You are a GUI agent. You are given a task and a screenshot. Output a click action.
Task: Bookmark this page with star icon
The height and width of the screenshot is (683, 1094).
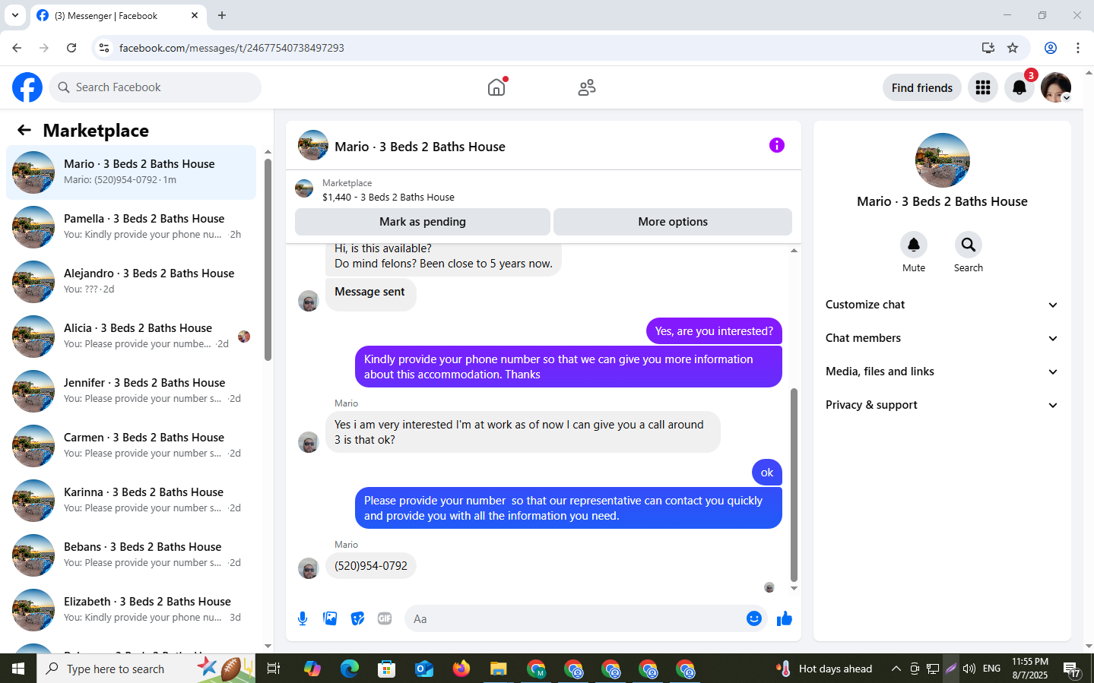1013,48
